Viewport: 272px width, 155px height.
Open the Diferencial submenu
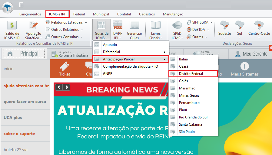tap(131, 52)
